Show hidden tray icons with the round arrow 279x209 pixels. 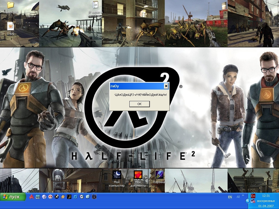click(x=248, y=201)
